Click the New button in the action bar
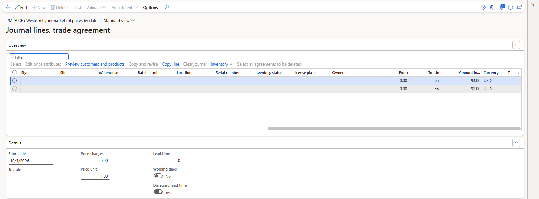The height and width of the screenshot is (199, 539). (x=39, y=7)
